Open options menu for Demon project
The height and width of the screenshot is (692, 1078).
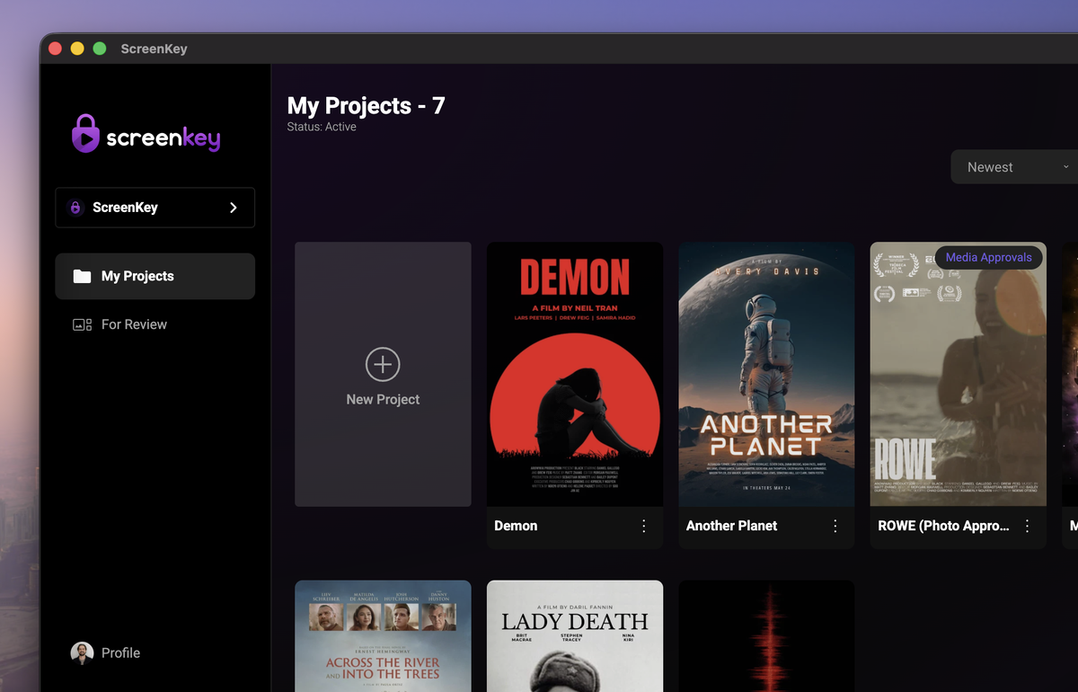[644, 526]
